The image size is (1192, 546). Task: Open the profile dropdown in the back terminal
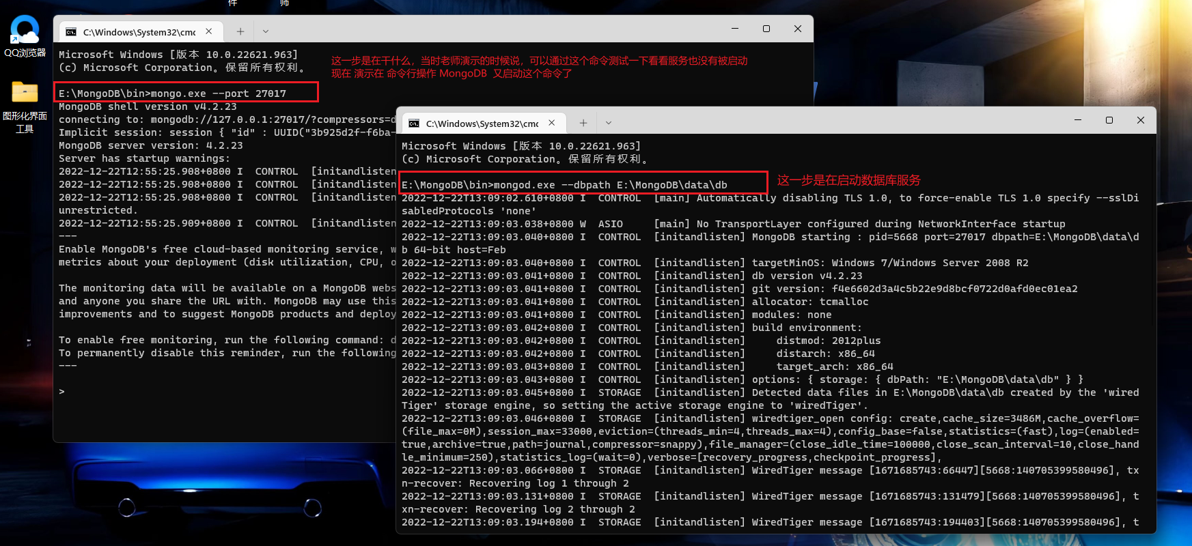(266, 31)
